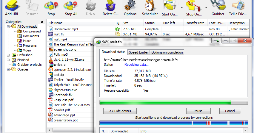This screenshot has width=254, height=133.
Task: Collapse the All Downloads tree node
Action: (x=8, y=26)
